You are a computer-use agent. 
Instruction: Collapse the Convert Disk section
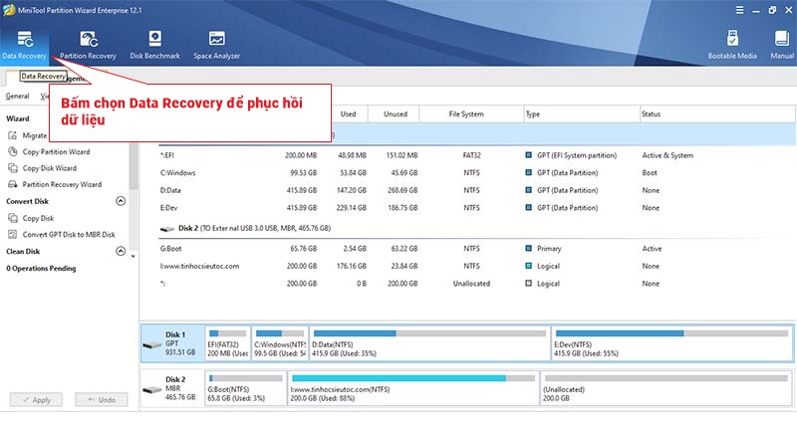[x=121, y=201]
